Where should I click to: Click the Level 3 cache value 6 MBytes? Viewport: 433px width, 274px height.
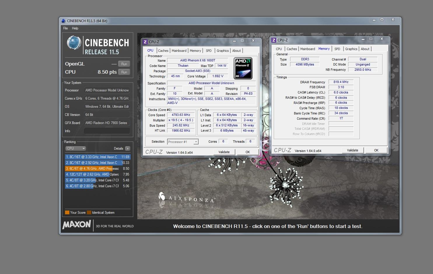pos(227,131)
